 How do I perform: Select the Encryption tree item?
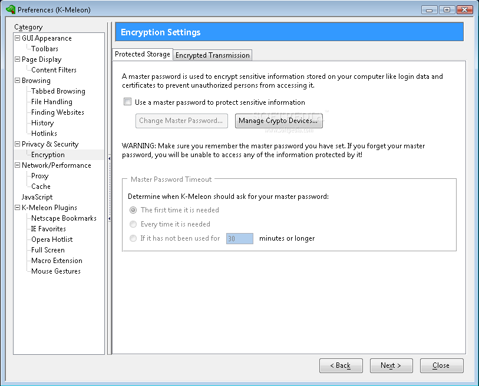pyautogui.click(x=48, y=155)
